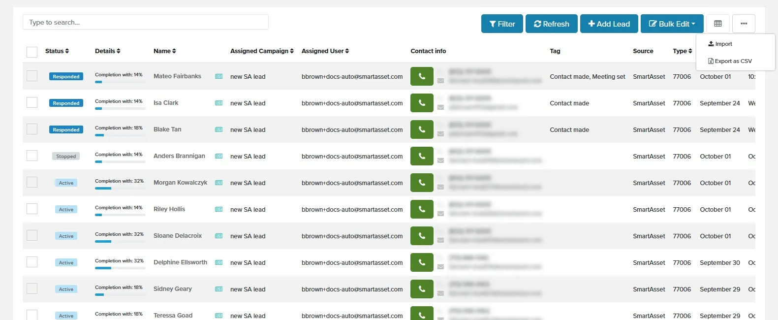The width and height of the screenshot is (778, 320).
Task: Open contact card icon for Sidney Geary
Action: coord(219,289)
